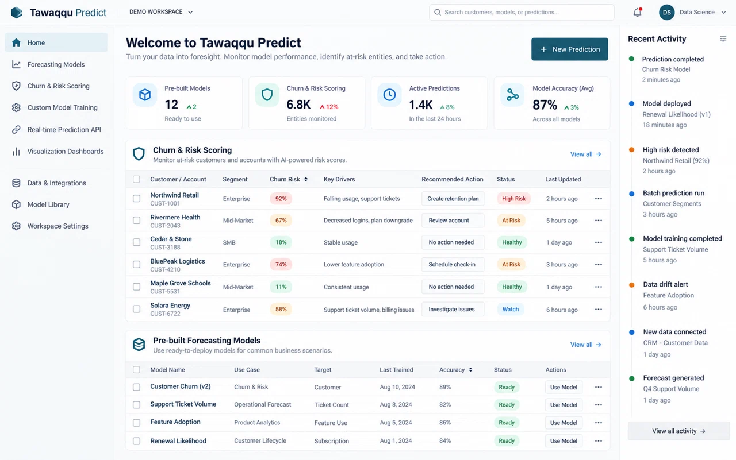This screenshot has width=736, height=460.
Task: Open more options for Rivermere Health row
Action: tap(599, 221)
